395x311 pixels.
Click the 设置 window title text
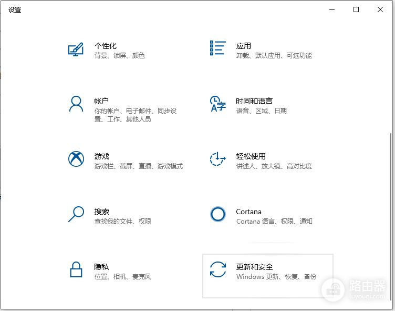click(15, 10)
